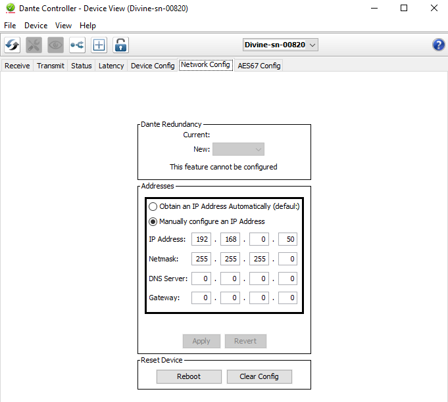Screen dimensions: 448x402
Task: Click the Refresh device toolbar icon
Action: [12, 45]
